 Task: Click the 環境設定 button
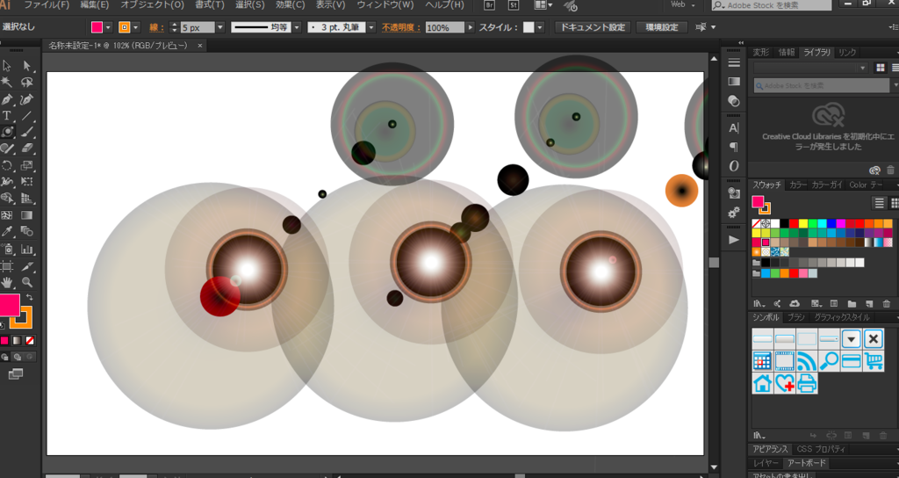point(662,27)
